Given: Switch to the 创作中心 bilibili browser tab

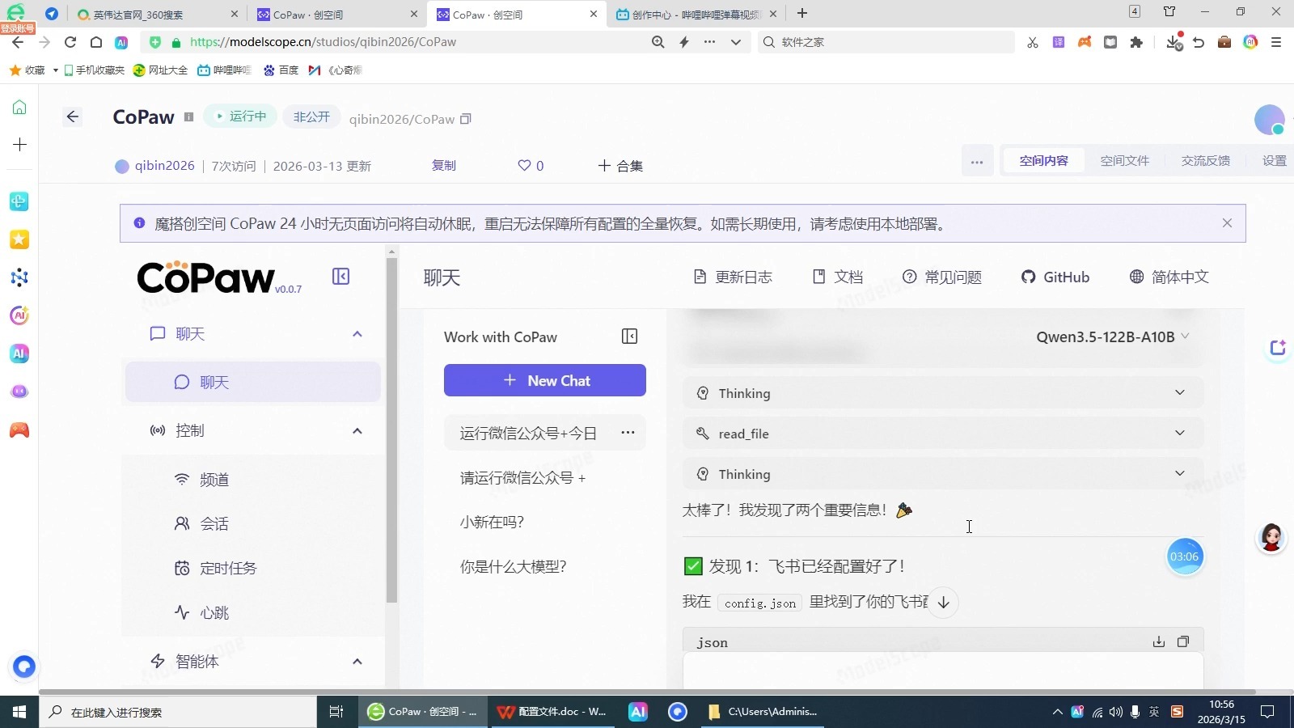Looking at the screenshot, I should tap(696, 14).
